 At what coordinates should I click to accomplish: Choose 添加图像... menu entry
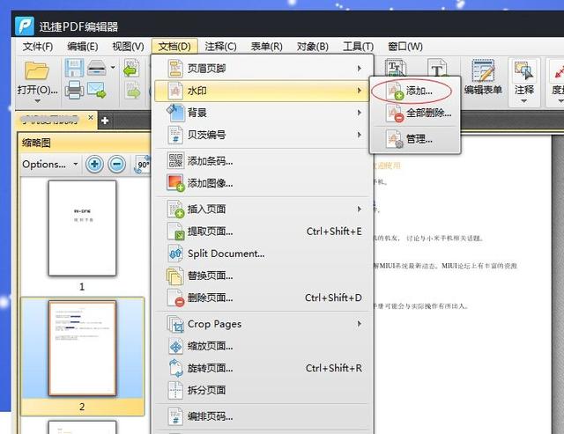[262, 183]
